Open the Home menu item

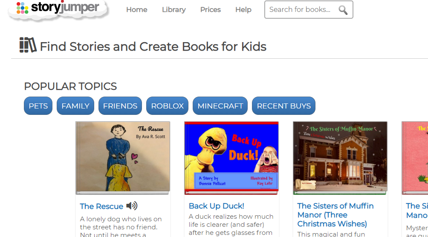point(136,10)
